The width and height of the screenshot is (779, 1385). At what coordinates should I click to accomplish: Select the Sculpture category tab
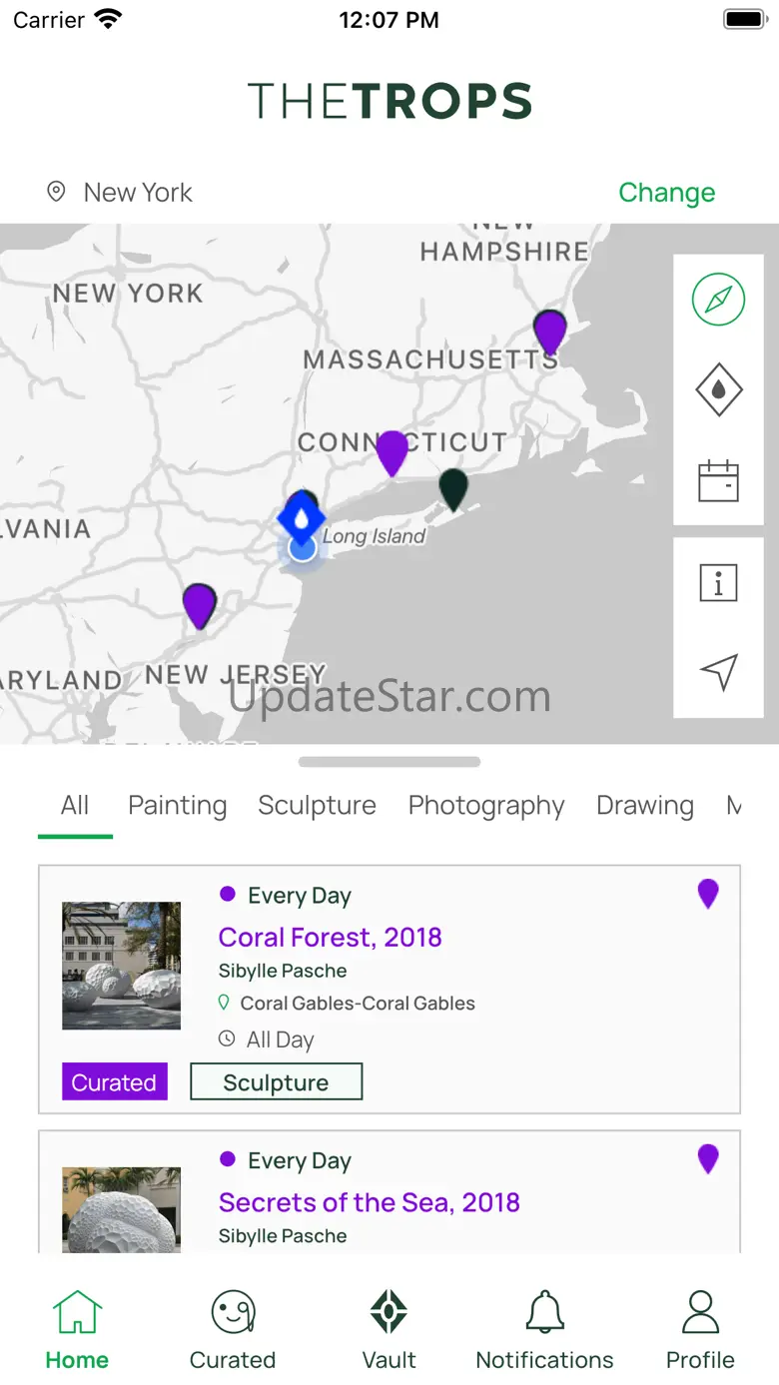[x=317, y=805]
